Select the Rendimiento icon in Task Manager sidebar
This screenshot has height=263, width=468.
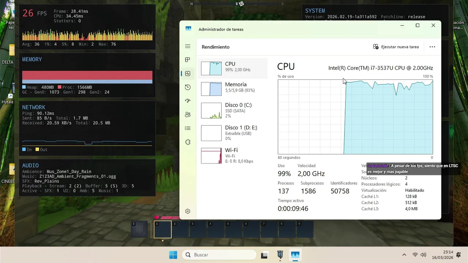[188, 73]
